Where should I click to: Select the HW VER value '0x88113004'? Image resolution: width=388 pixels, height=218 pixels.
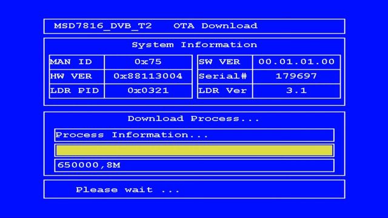148,76
